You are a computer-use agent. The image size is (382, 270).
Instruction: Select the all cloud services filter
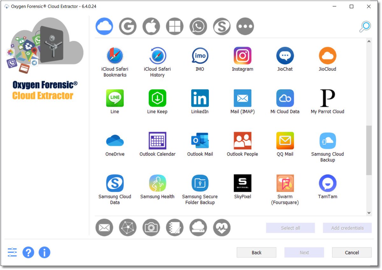[x=104, y=26]
